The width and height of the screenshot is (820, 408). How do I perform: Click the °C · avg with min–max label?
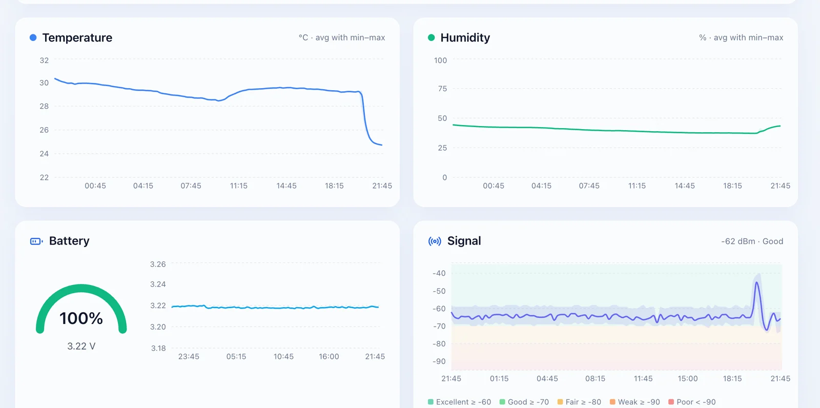click(342, 37)
